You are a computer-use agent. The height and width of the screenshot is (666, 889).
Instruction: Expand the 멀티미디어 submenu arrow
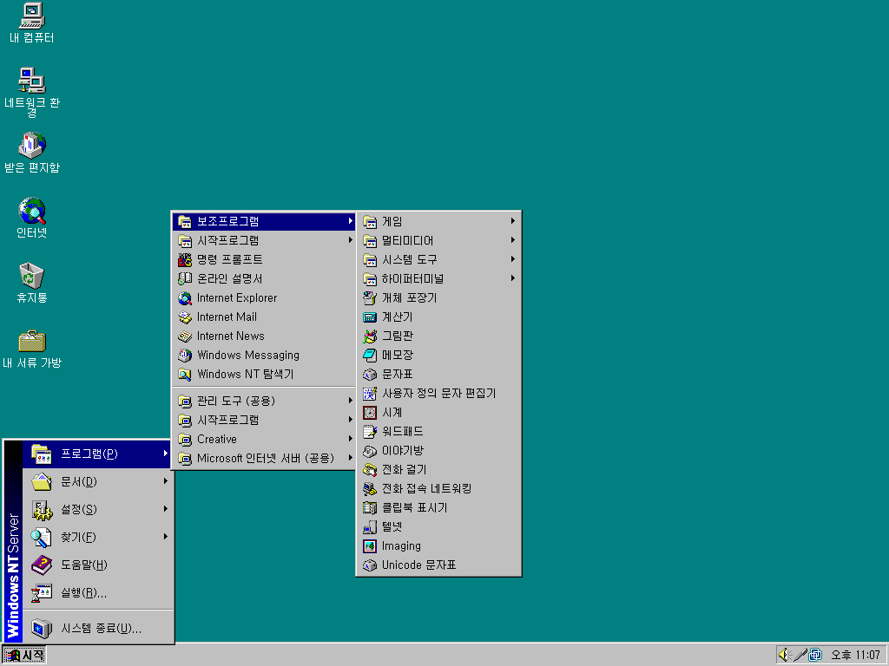pos(512,240)
